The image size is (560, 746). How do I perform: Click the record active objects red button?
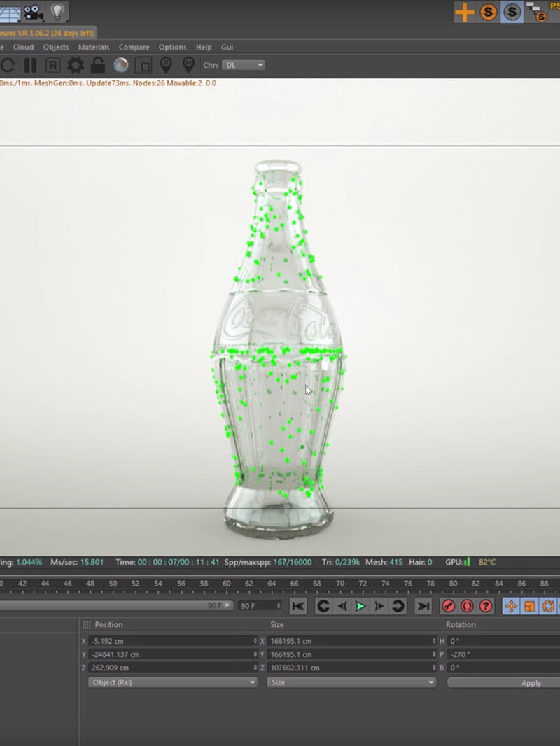coord(448,606)
